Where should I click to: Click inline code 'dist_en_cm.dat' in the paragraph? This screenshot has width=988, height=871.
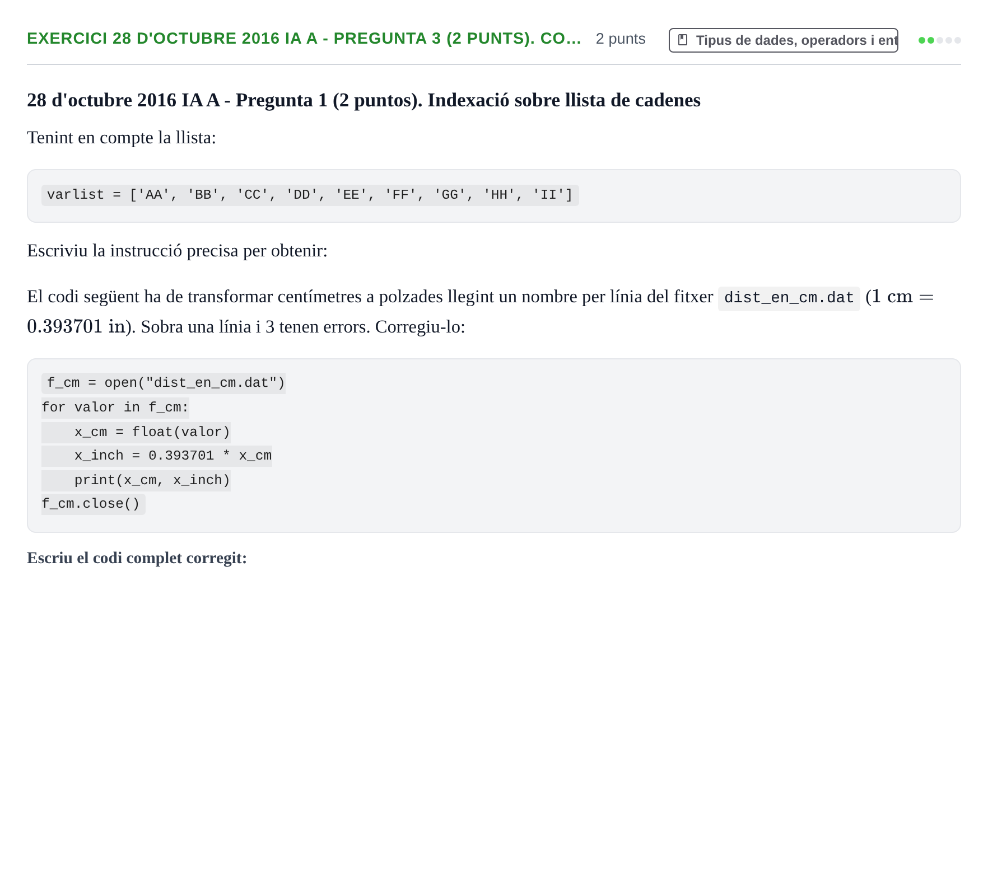(789, 297)
